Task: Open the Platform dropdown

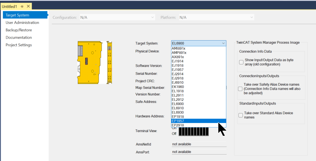Action: coord(216,17)
